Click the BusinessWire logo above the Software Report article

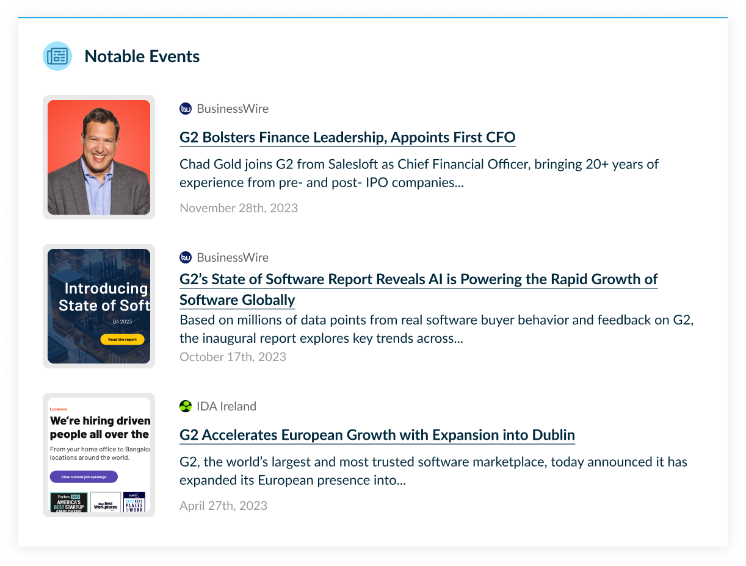pos(186,257)
